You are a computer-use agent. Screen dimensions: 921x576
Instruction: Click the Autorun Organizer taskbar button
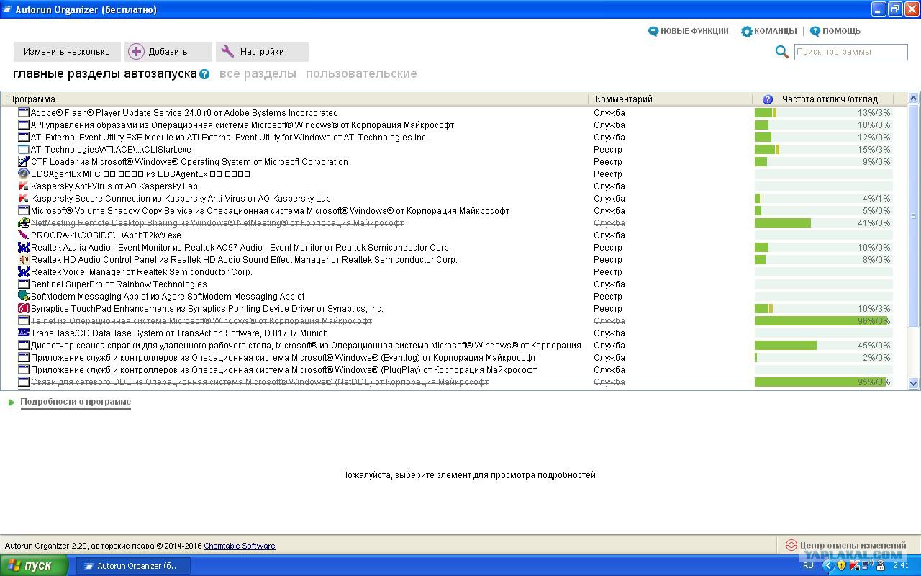(133, 566)
